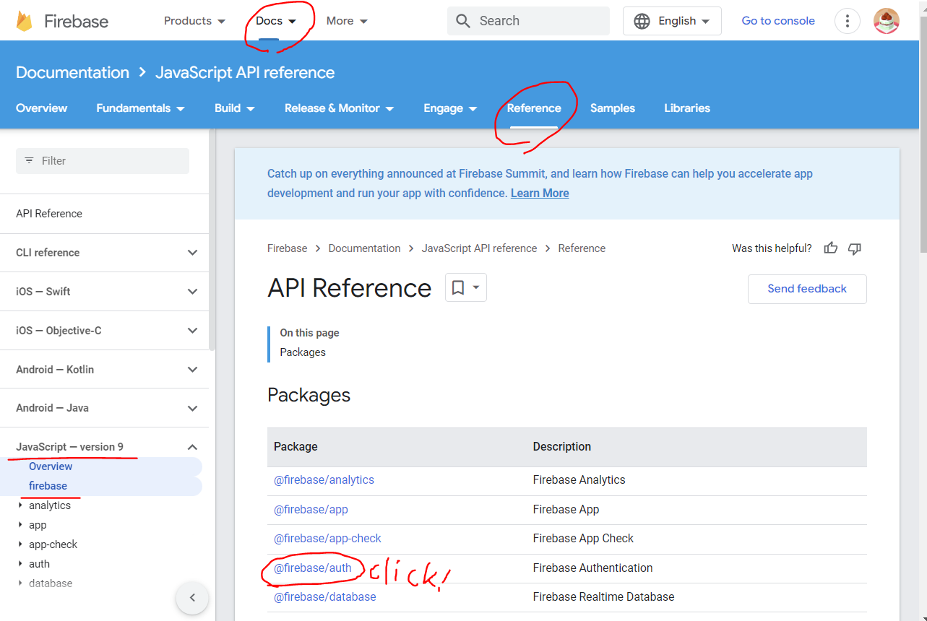Image resolution: width=927 pixels, height=621 pixels.
Task: Click the Firebase flame logo
Action: [25, 21]
